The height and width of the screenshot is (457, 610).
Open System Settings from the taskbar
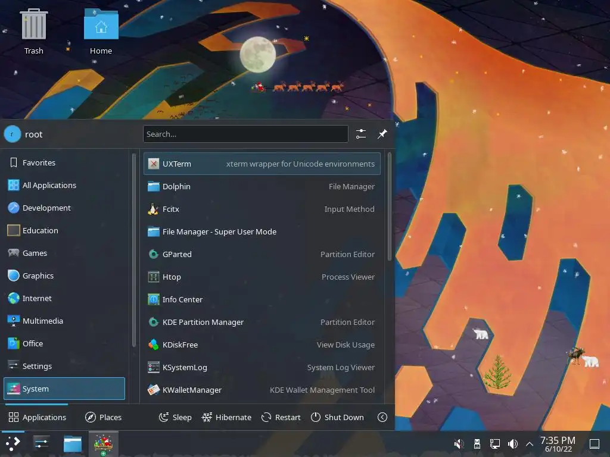(x=41, y=443)
